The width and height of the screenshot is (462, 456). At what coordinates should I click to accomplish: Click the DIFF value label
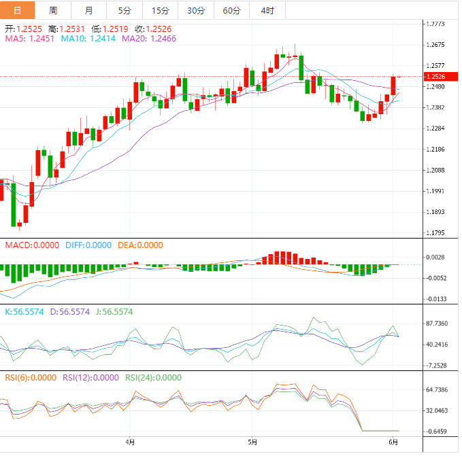(88, 245)
